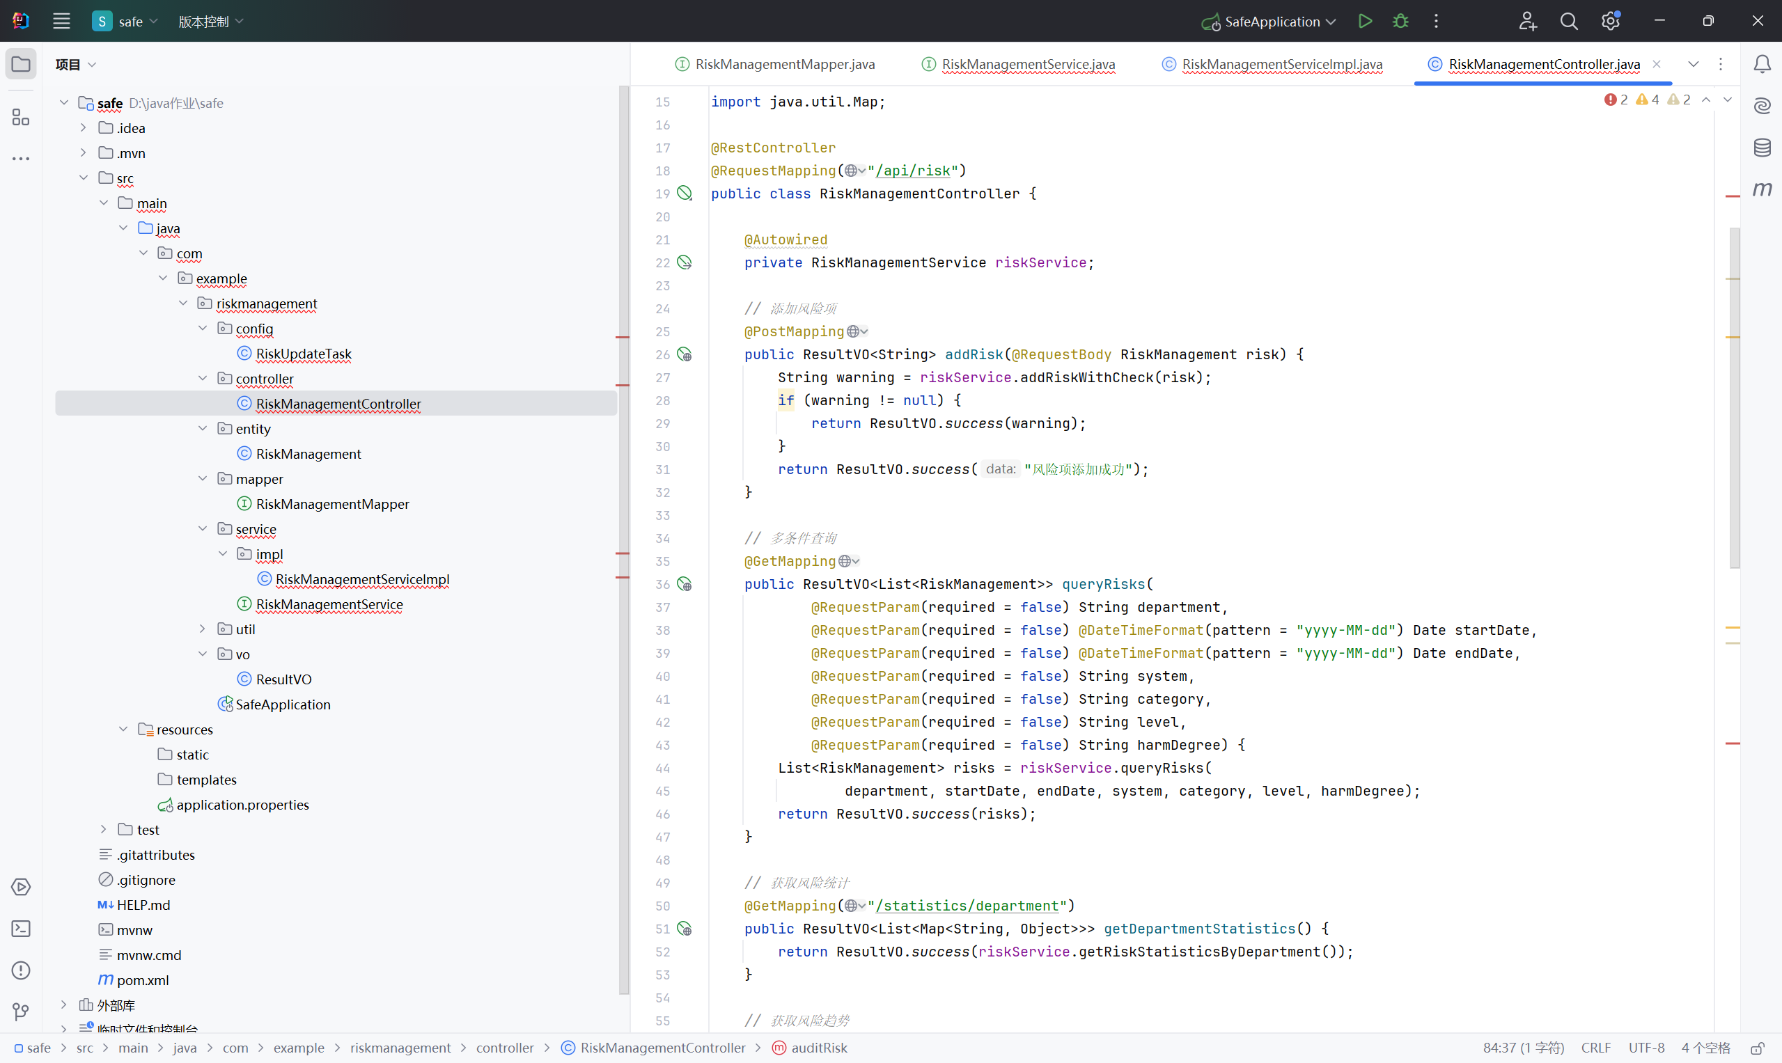Expand the test folder

pos(103,830)
